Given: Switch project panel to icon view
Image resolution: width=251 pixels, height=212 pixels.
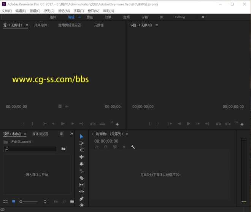Looking at the screenshot, I should point(14,201).
